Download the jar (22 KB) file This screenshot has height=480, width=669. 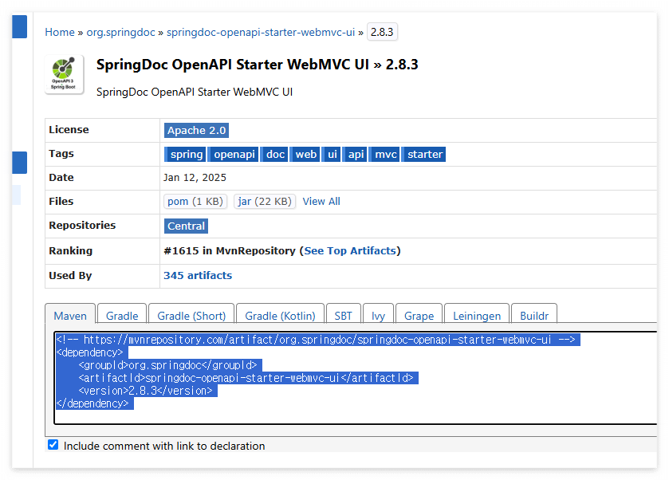click(265, 202)
